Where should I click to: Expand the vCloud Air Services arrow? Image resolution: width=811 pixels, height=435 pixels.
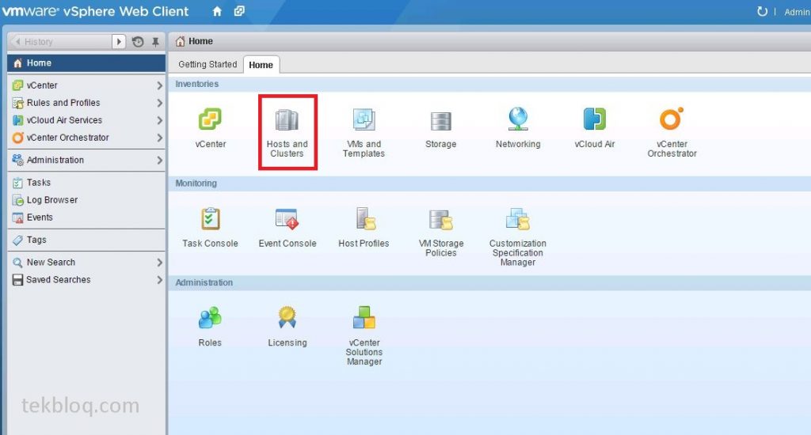tap(159, 120)
